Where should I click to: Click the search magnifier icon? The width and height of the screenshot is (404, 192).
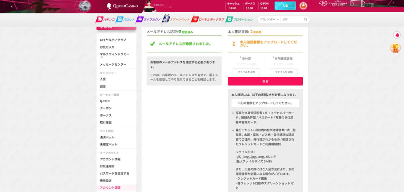306,20
